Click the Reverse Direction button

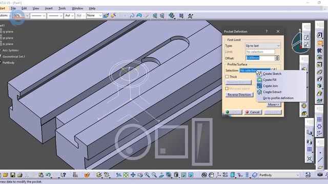coord(239,95)
